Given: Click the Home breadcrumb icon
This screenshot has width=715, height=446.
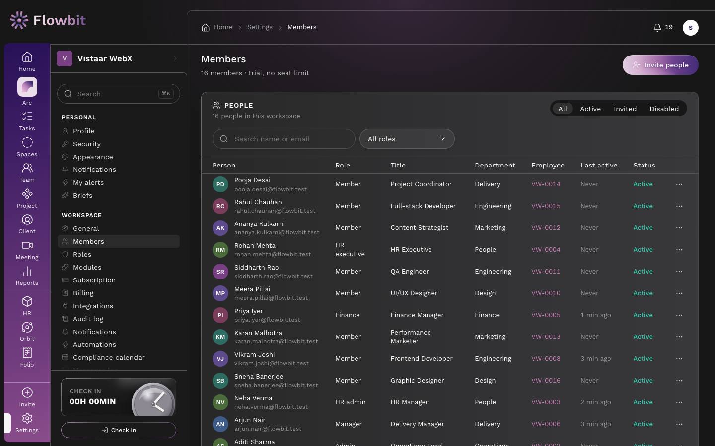Looking at the screenshot, I should click(x=206, y=27).
